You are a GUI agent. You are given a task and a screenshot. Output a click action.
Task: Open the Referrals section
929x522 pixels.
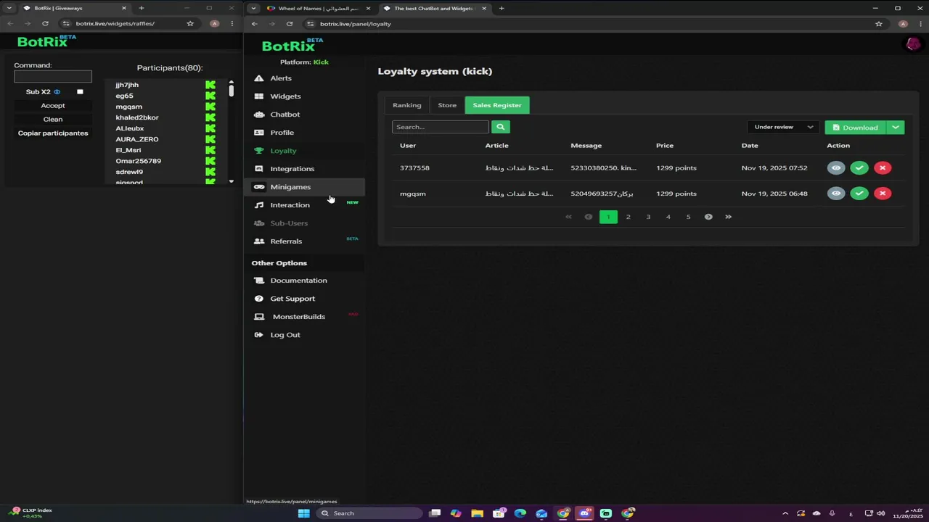click(286, 241)
